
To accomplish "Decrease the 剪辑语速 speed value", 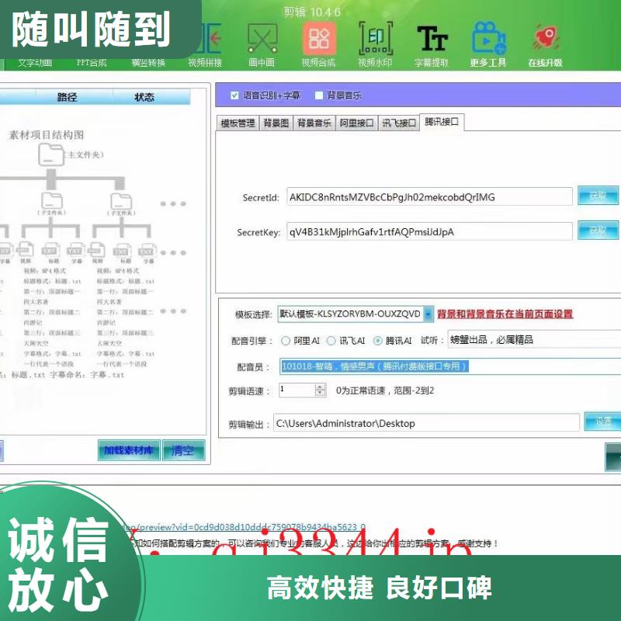I will 321,393.
